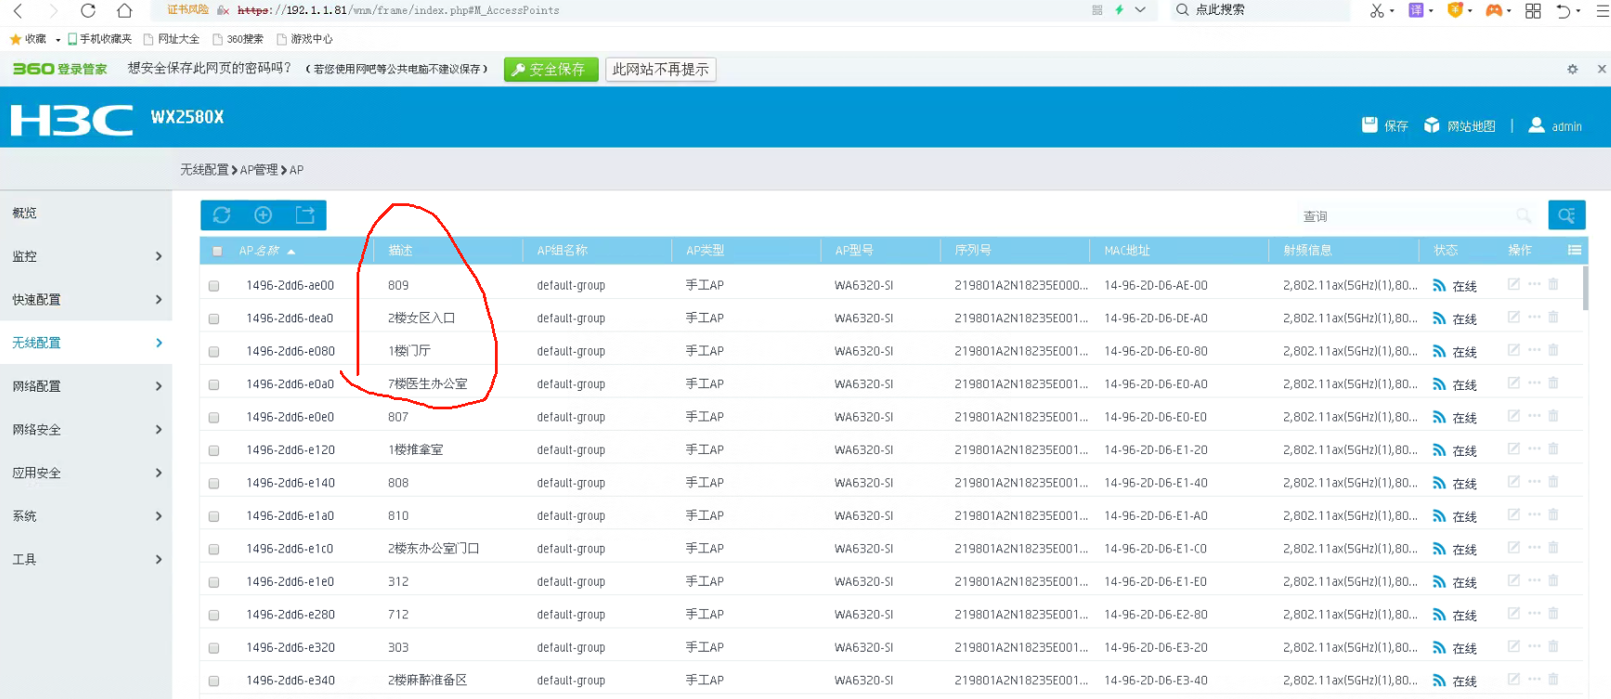Check the box for AP 1496-2dd6-e0a0
The image size is (1611, 699).
click(x=214, y=384)
